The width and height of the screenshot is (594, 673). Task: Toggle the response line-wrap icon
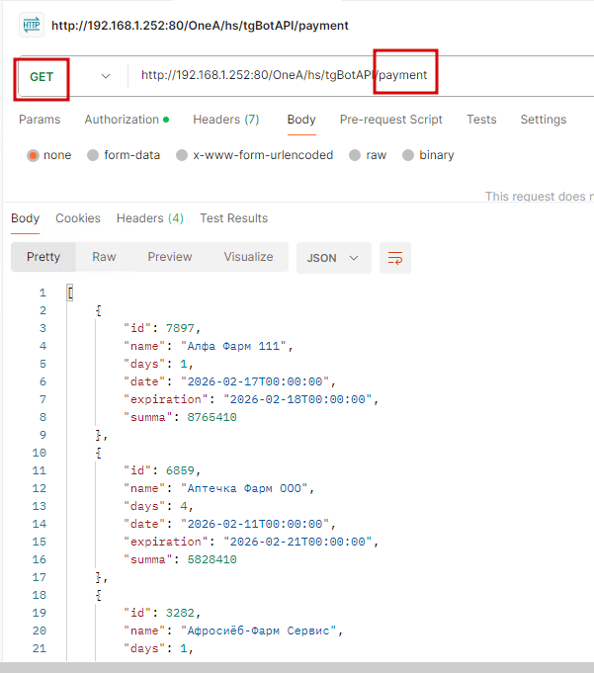(x=395, y=258)
